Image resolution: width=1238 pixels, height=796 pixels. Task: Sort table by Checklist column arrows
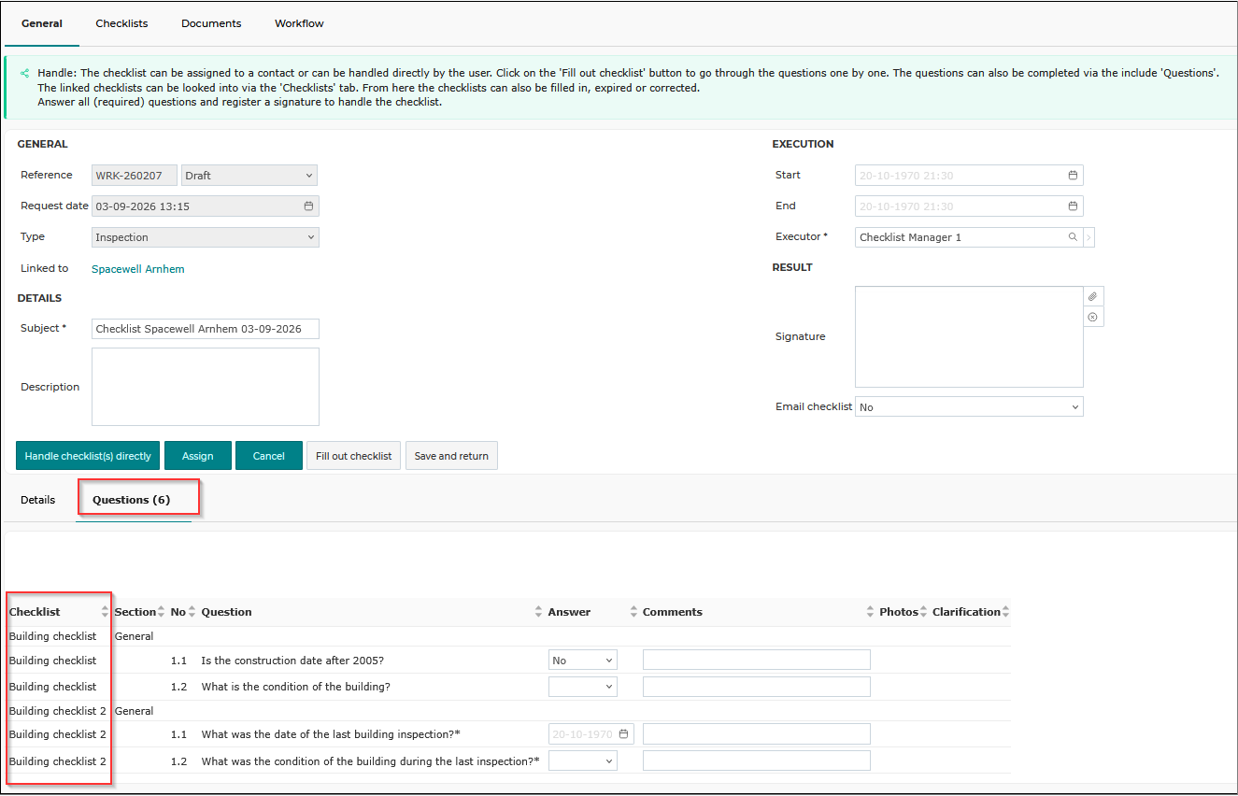tap(105, 612)
